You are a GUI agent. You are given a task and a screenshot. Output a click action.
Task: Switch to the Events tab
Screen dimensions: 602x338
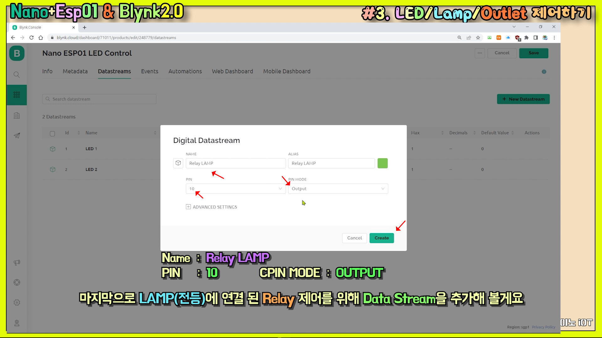pos(150,71)
